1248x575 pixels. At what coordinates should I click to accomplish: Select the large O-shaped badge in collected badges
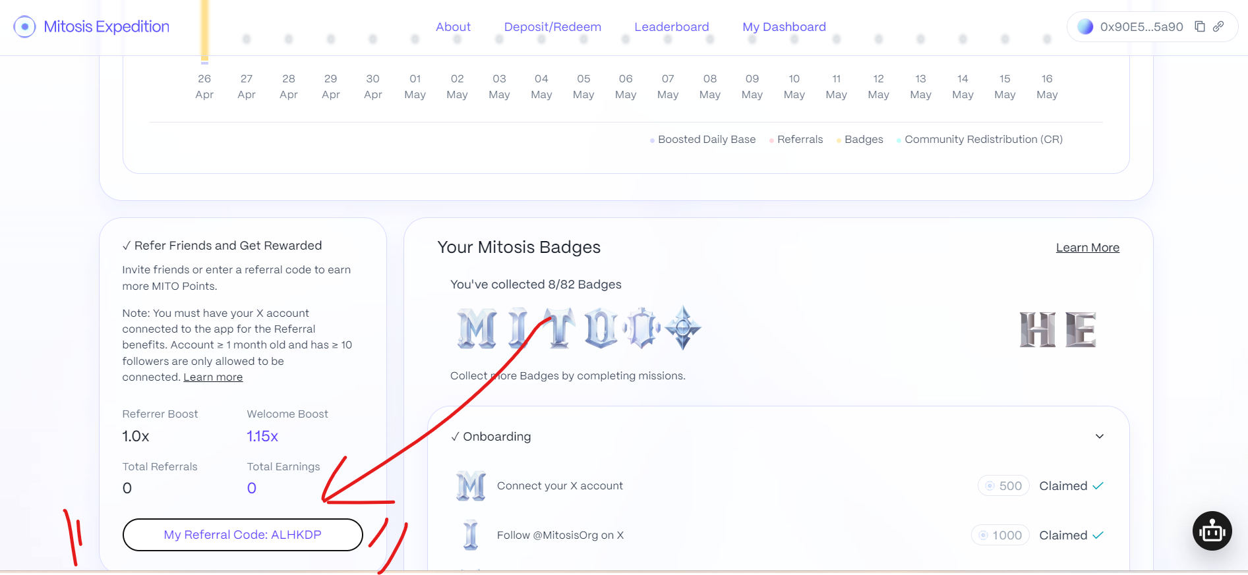pos(600,328)
